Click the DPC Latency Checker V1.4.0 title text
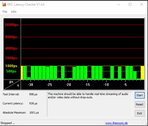Image resolution: width=148 pixels, height=126 pixels. coord(26,5)
